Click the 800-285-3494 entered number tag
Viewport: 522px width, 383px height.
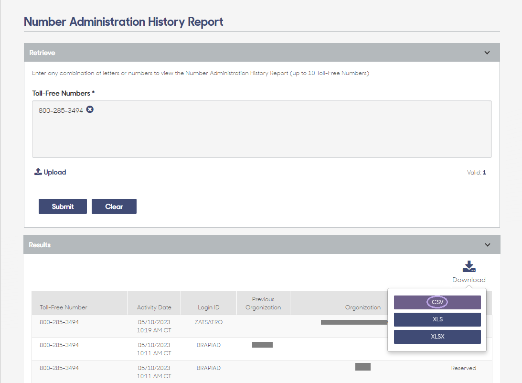pos(61,110)
